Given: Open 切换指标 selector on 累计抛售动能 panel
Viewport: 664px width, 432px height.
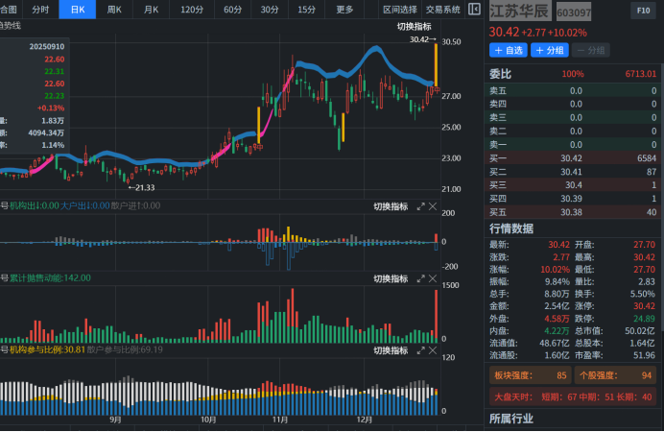Looking at the screenshot, I should (x=391, y=278).
